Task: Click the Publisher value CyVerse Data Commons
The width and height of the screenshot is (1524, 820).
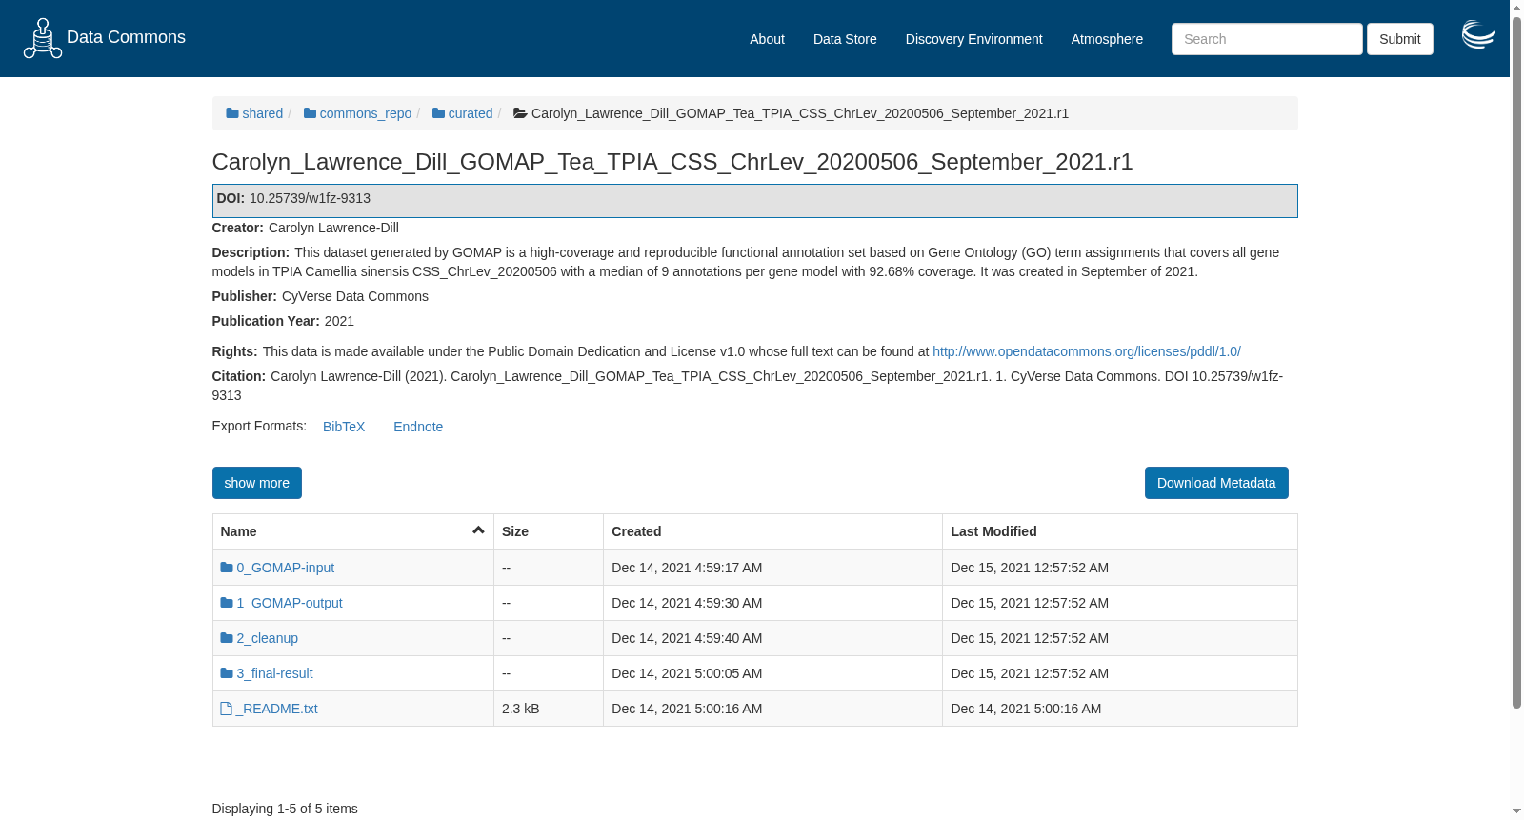Action: click(355, 296)
